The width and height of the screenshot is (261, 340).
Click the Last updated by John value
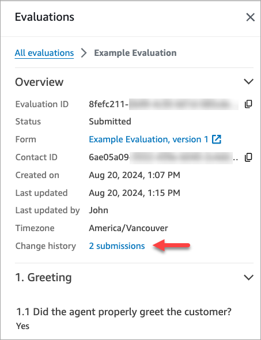click(99, 210)
